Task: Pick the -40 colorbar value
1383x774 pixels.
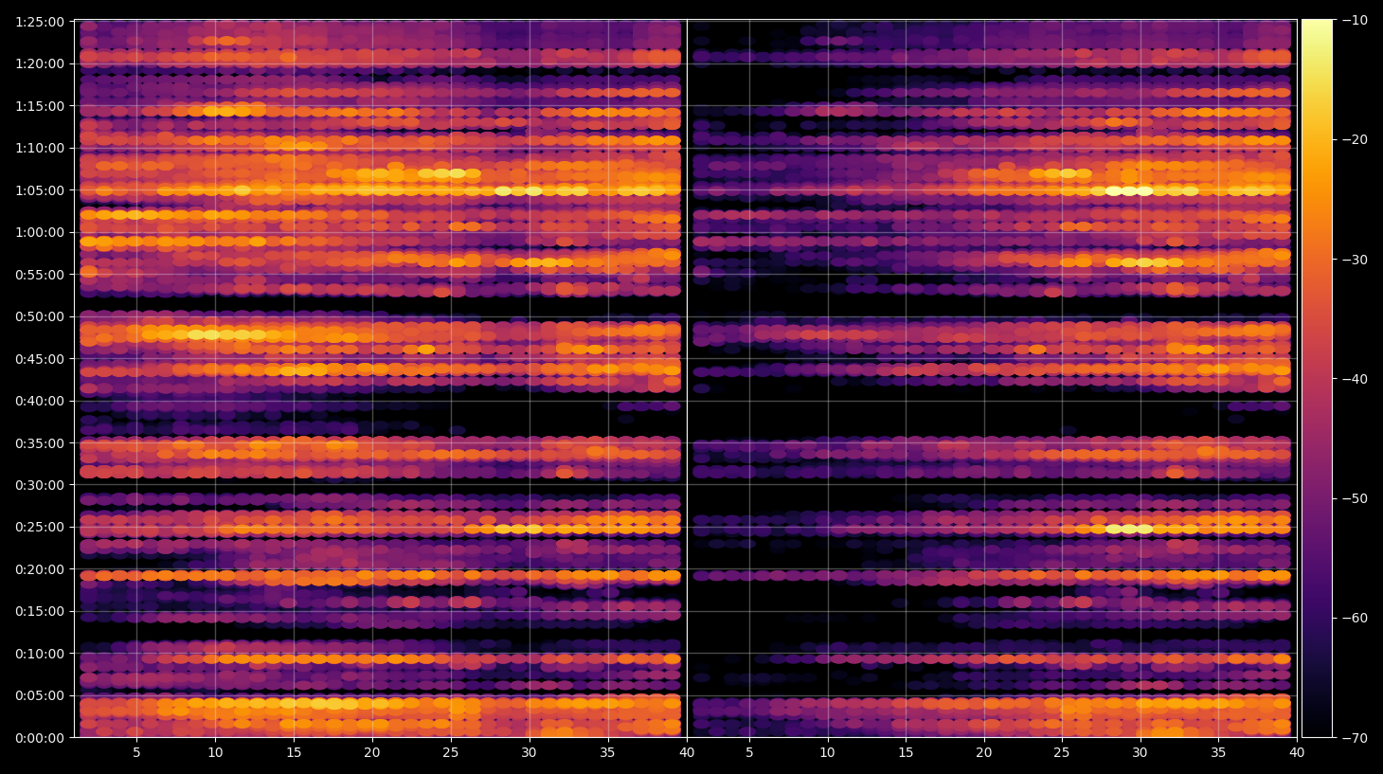Action: [x=1355, y=379]
